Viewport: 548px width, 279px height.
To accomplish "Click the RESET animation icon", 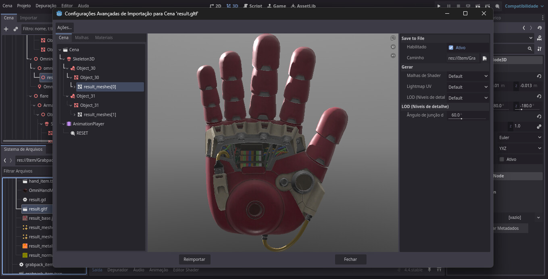I will click(73, 133).
